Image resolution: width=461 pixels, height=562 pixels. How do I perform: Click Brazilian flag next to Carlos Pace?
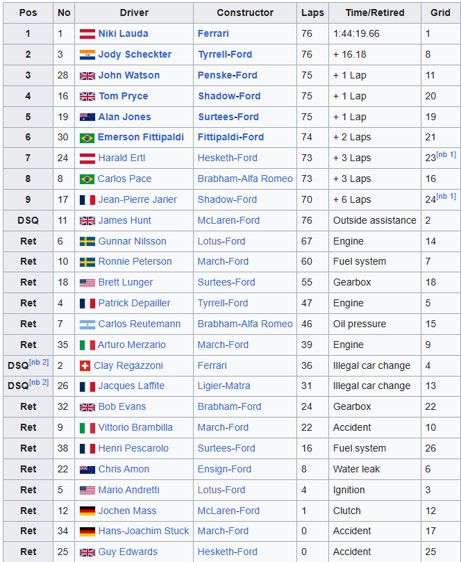[x=87, y=179]
